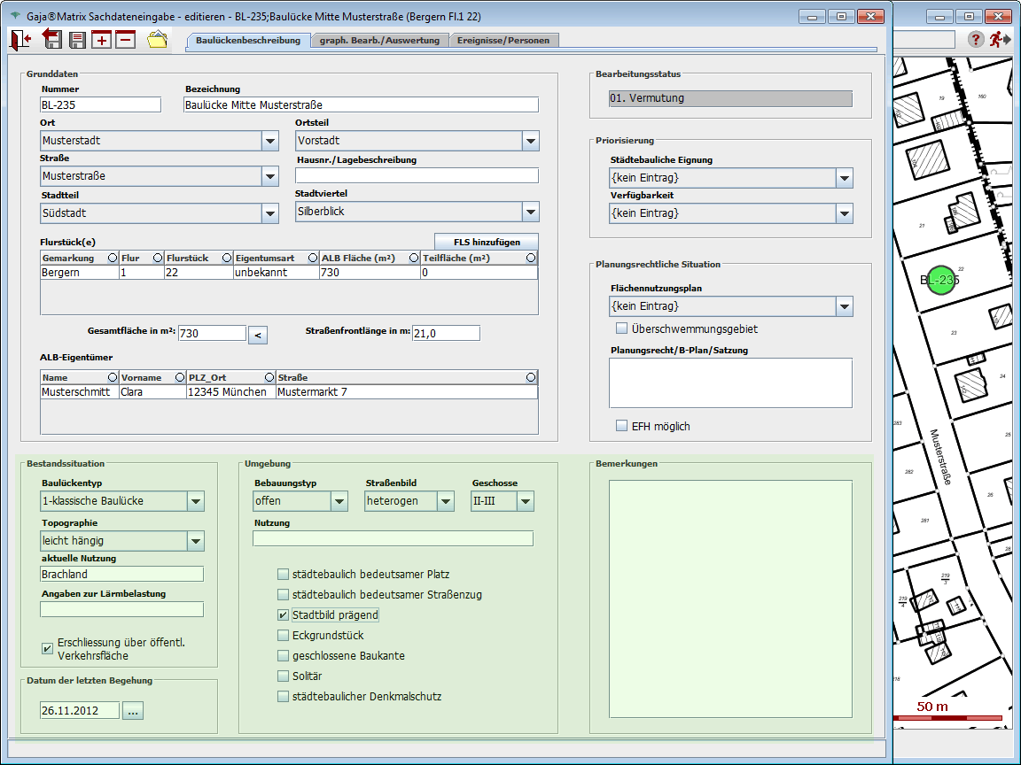The image size is (1021, 765).
Task: Expand the Baulückentyp dropdown
Action: 195,501
